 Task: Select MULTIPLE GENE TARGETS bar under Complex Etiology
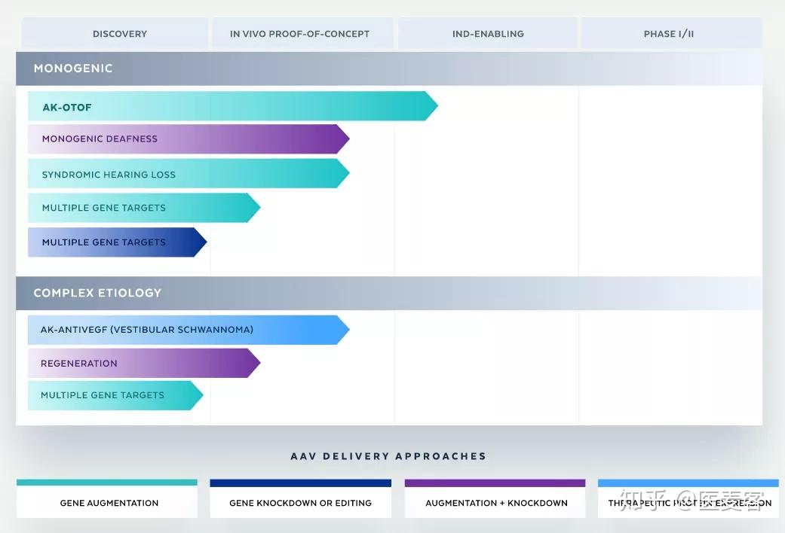[115, 395]
